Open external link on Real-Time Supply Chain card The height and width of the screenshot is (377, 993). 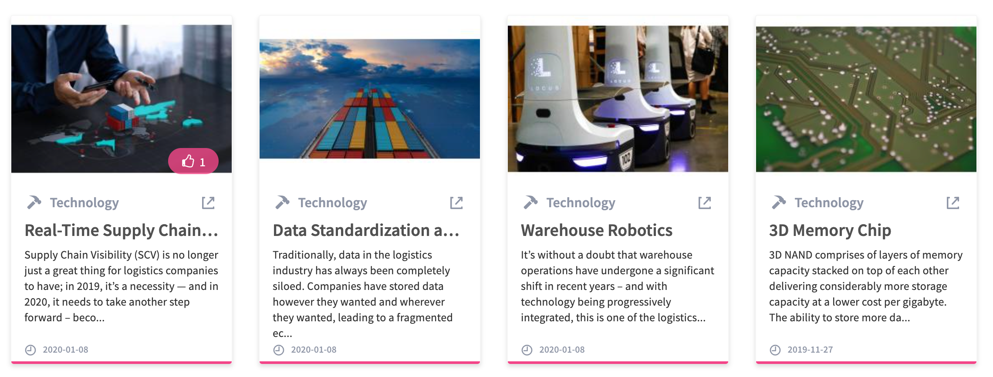click(x=208, y=203)
